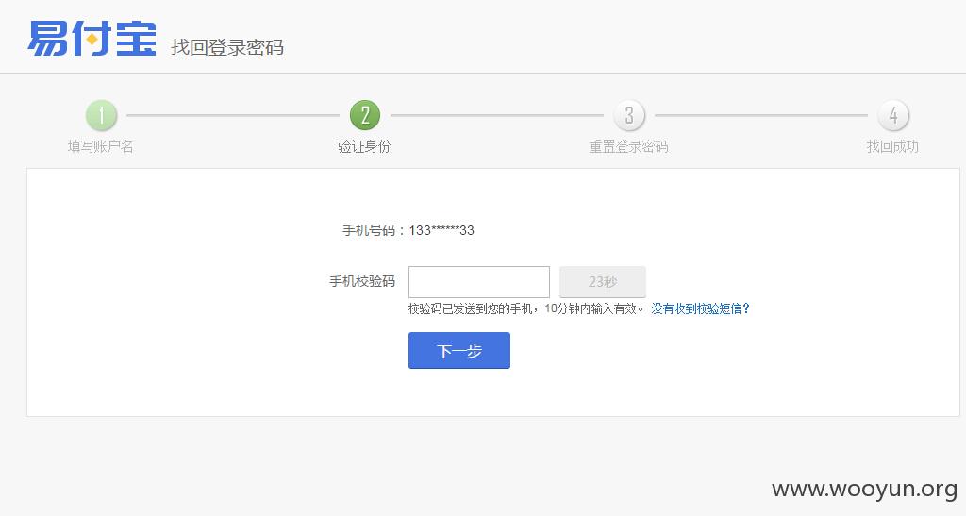Click the 重置登录密码 step label

[628, 146]
